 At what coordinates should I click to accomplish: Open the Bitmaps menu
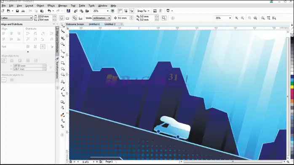pos(63,5)
